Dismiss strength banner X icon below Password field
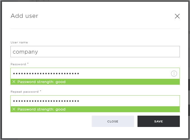The height and width of the screenshot is (140, 190). [x=14, y=82]
